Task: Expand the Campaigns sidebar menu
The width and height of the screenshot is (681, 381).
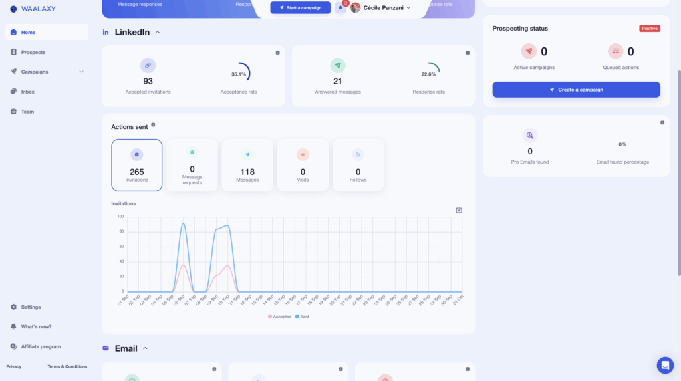Action: [81, 72]
